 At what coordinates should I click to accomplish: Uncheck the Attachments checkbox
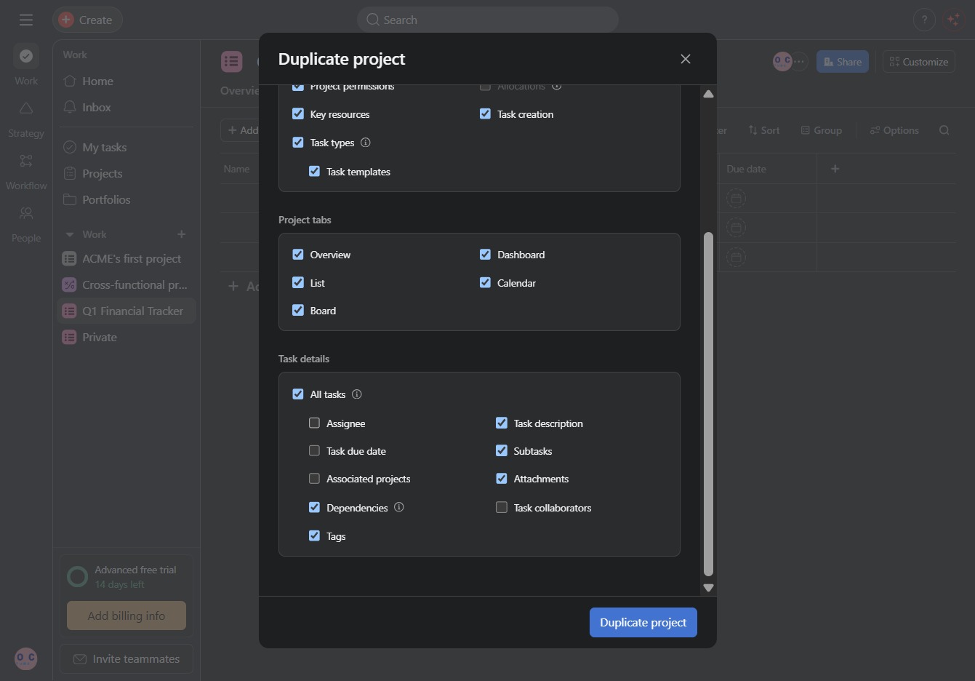click(x=502, y=478)
